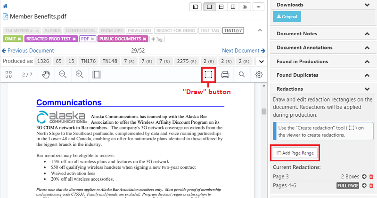Choose the vertical split layout icon

click(233, 7)
